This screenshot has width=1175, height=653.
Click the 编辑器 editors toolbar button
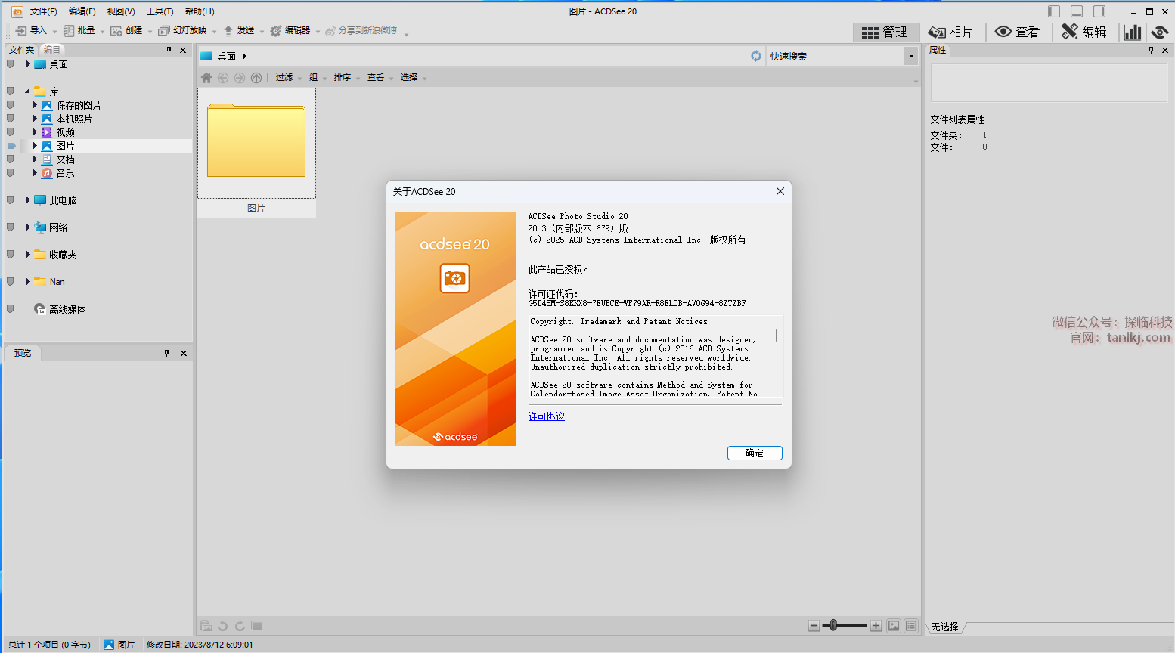tap(290, 31)
